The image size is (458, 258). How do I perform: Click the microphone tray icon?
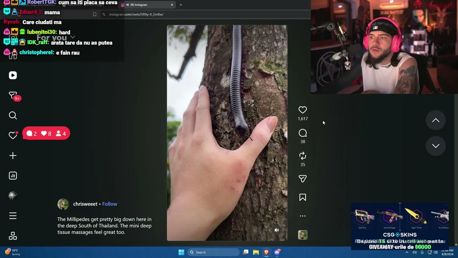click(x=422, y=252)
